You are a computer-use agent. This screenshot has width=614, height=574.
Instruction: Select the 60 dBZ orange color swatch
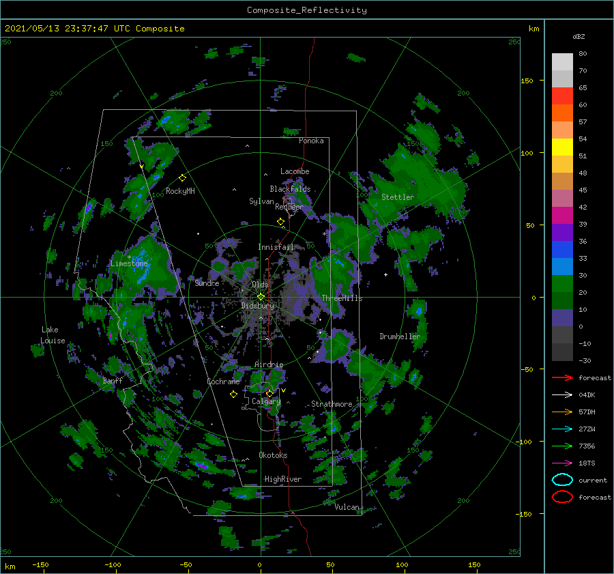(562, 113)
